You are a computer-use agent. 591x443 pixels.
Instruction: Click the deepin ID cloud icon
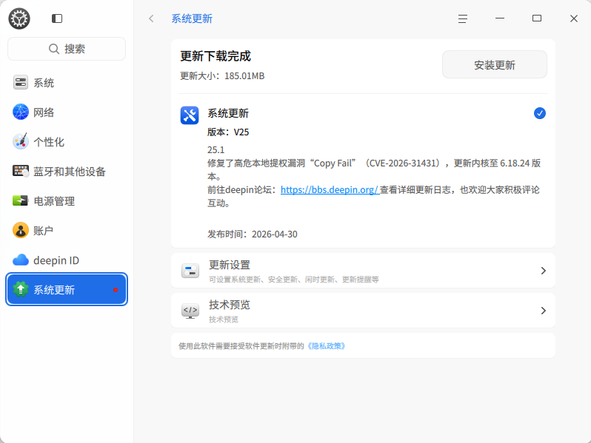click(x=20, y=260)
